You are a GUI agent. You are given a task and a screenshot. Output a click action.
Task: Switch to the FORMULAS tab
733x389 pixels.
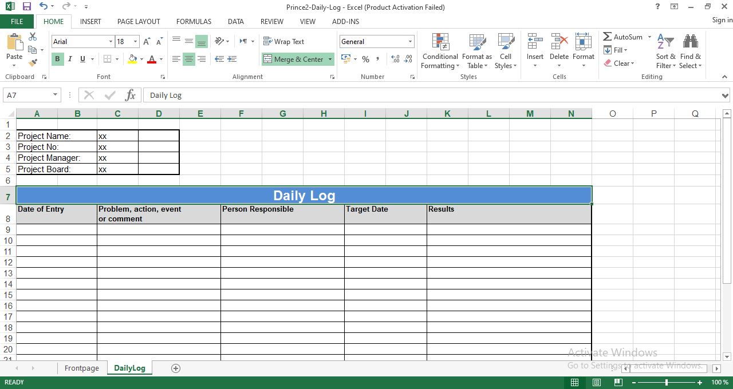point(194,21)
